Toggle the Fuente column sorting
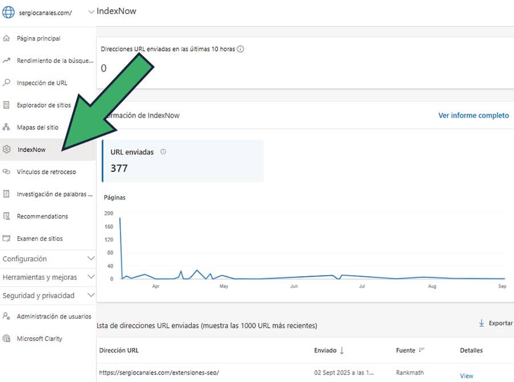 point(411,350)
